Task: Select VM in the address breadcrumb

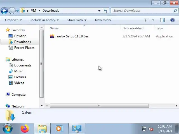Action: pos(34,11)
